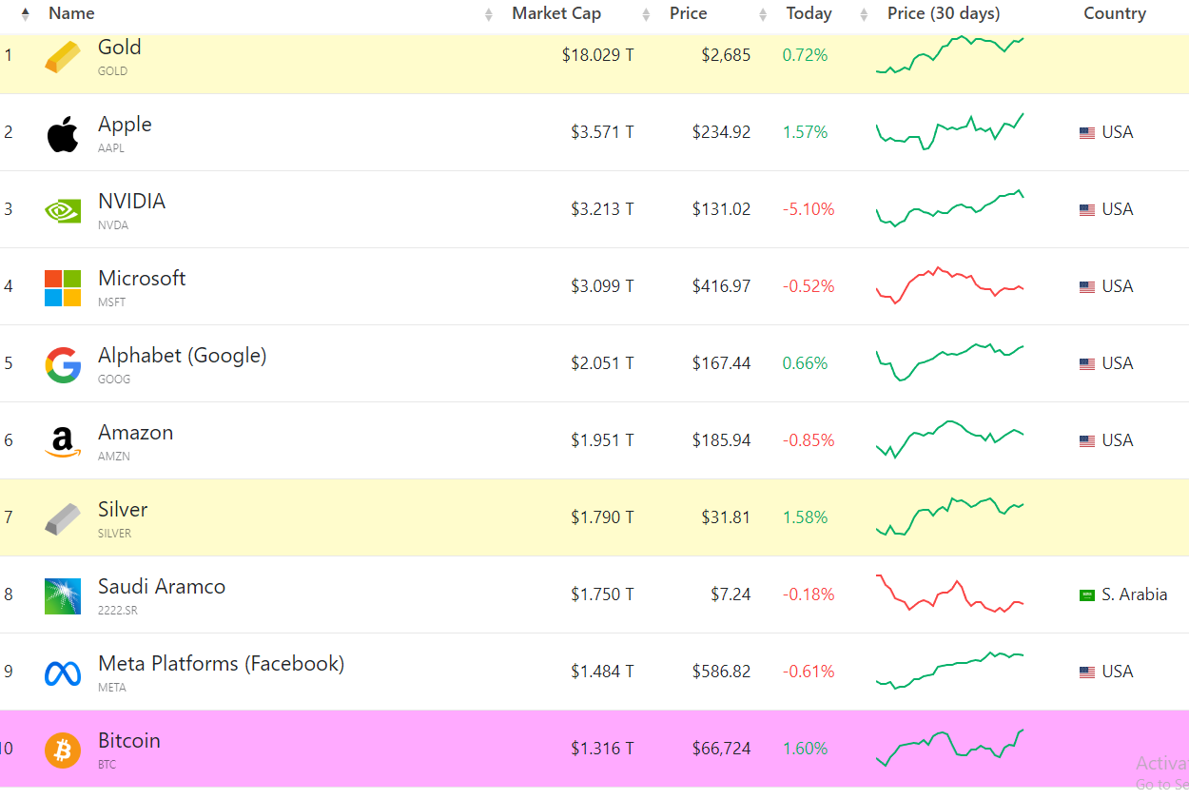Image resolution: width=1189 pixels, height=799 pixels.
Task: Click the $586.82 price value
Action: coord(721,672)
